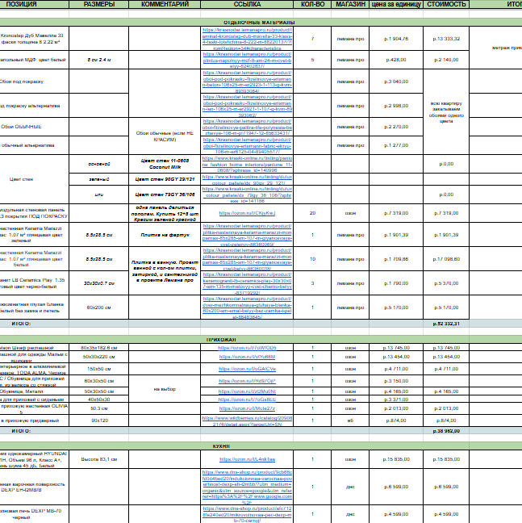Open the ozon link priced р.2 013,00
Screen dimensions: 522x523
pyautogui.click(x=247, y=408)
